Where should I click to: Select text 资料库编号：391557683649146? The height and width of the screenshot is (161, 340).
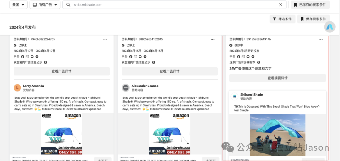[250, 39]
